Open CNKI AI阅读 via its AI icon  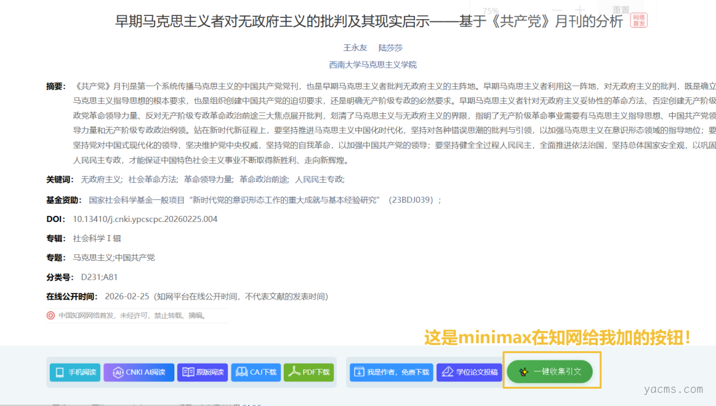click(x=118, y=372)
